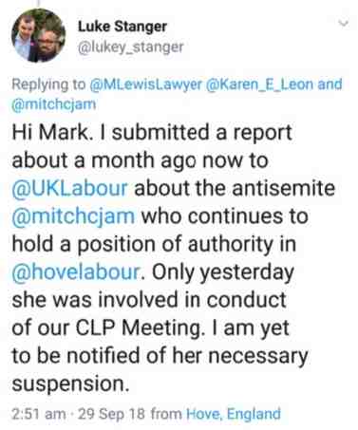Open the Hove, England location link
The height and width of the screenshot is (430, 358).
[234, 414]
